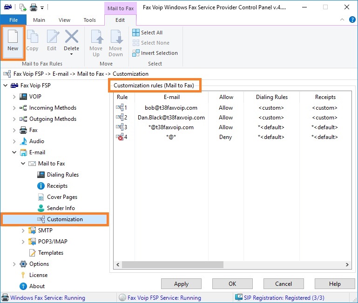Switch to the Edit tab
Image resolution: width=358 pixels, height=303 pixels.
(x=120, y=20)
